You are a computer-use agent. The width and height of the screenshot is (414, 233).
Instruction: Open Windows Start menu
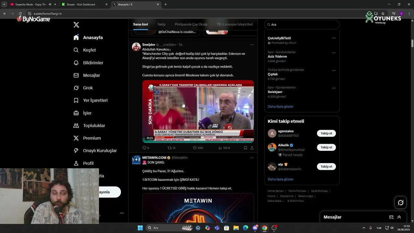click(x=140, y=228)
